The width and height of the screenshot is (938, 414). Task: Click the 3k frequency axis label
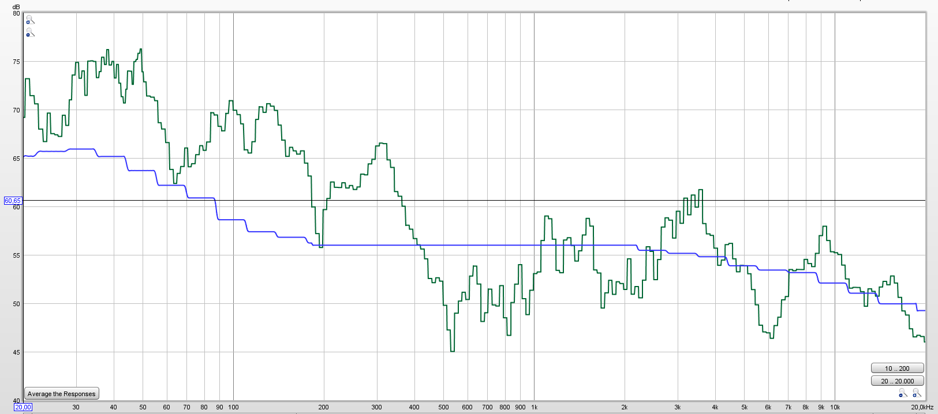(678, 407)
